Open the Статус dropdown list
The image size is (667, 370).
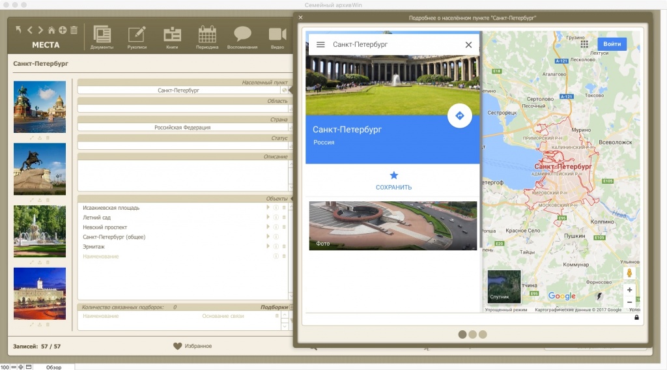291,146
